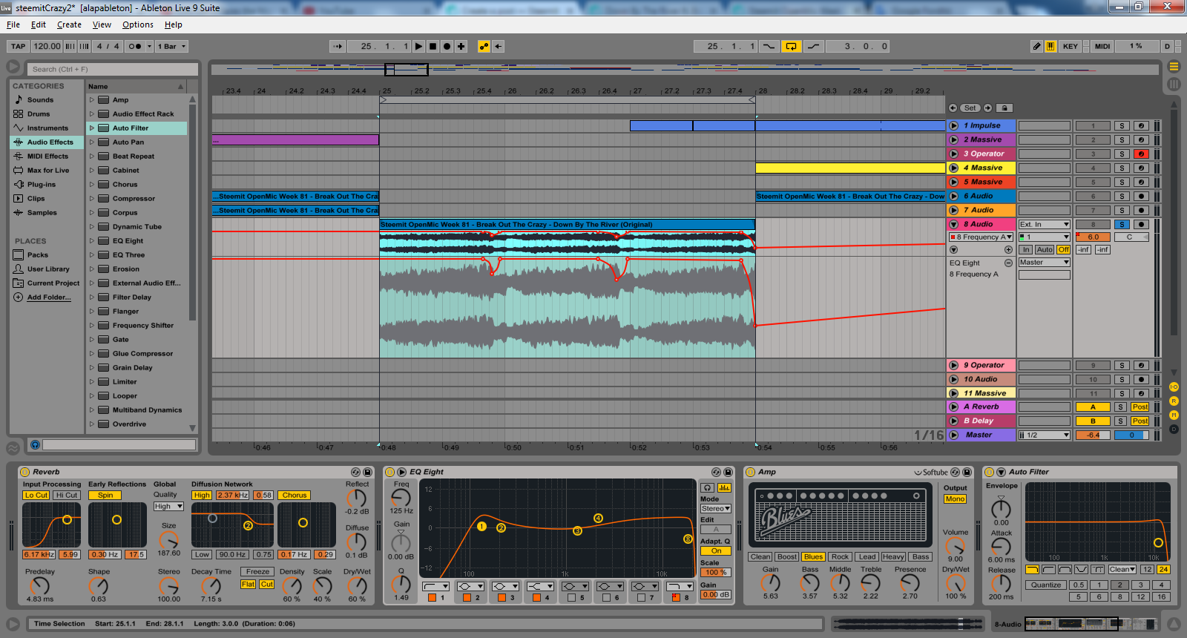1187x638 pixels.
Task: Enable the Hi Cut in Reverb
Action: 66,495
